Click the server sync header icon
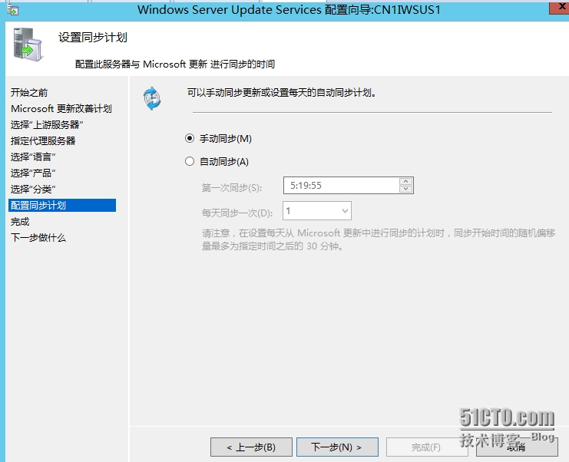 click(28, 45)
